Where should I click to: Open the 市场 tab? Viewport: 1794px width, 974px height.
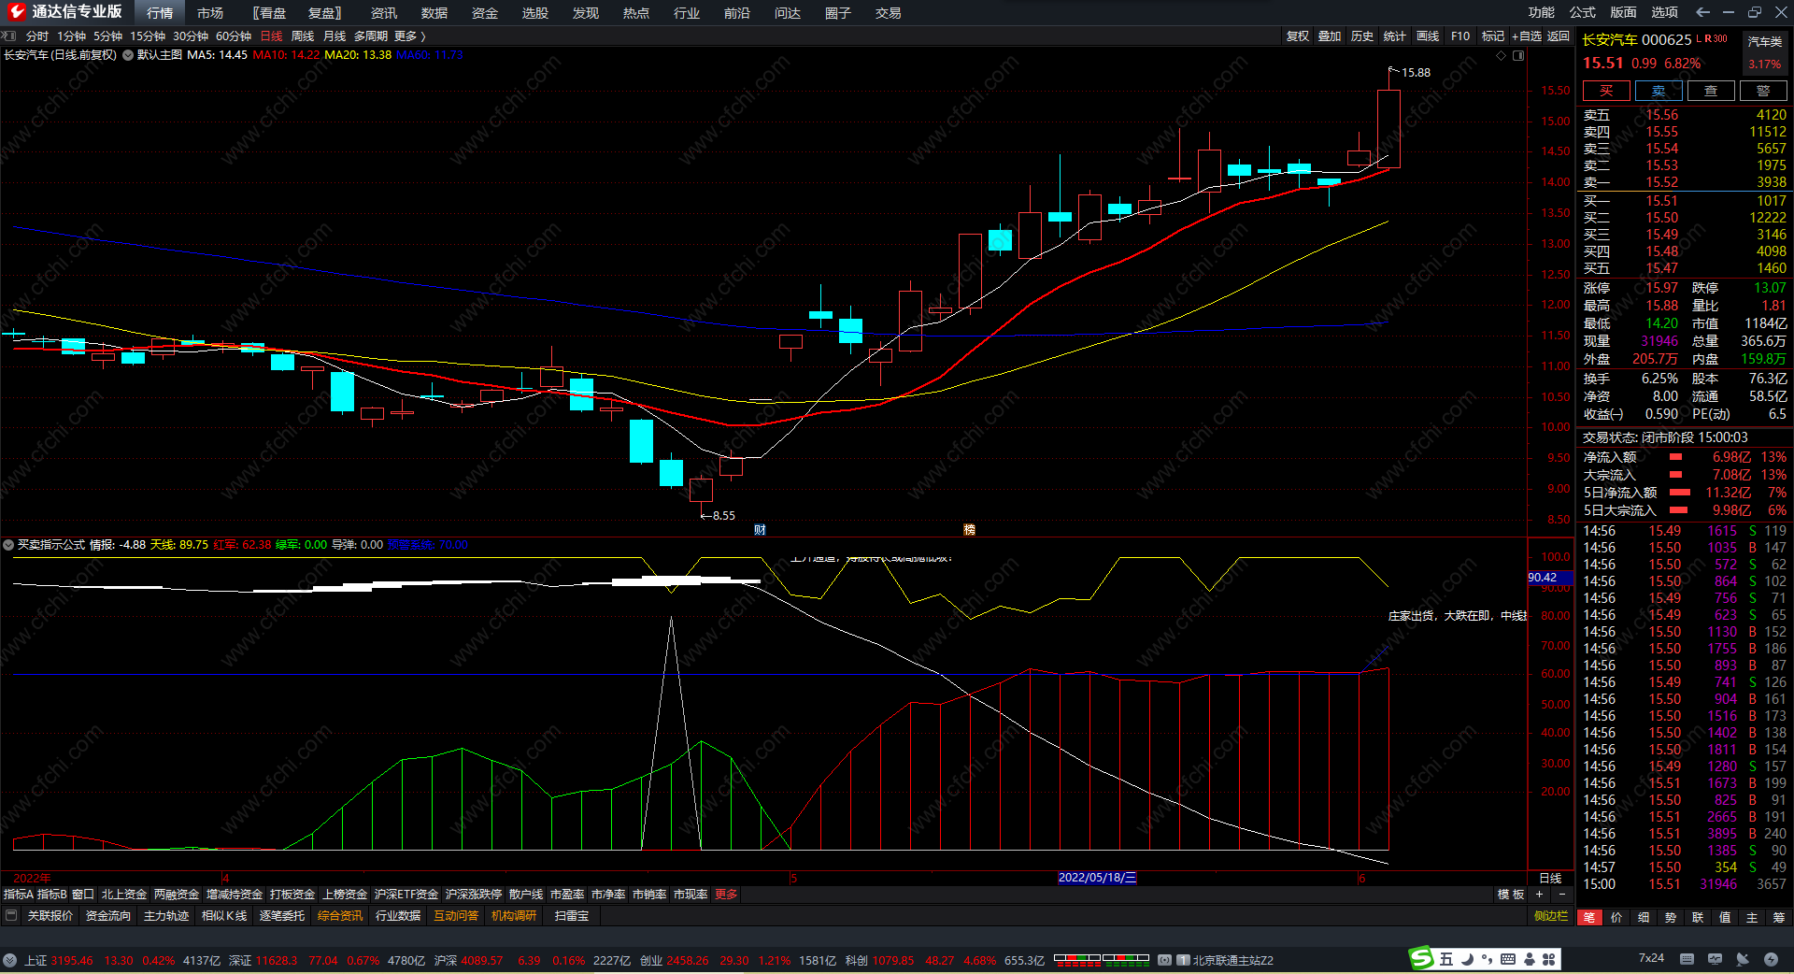(210, 13)
